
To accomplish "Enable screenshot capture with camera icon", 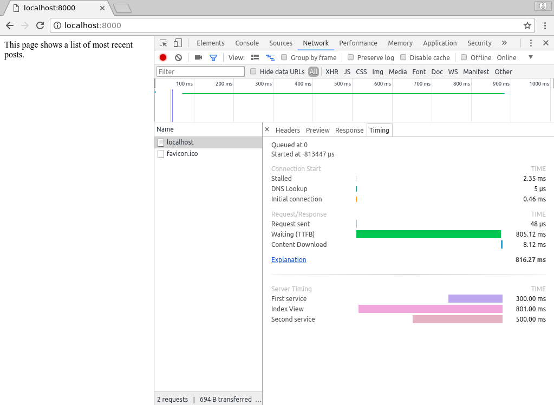I will pyautogui.click(x=198, y=57).
